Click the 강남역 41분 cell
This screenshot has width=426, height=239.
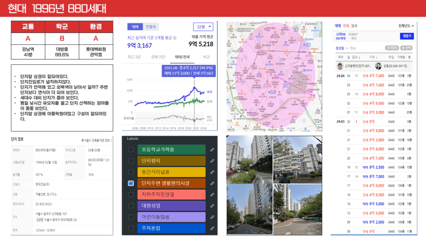point(28,52)
